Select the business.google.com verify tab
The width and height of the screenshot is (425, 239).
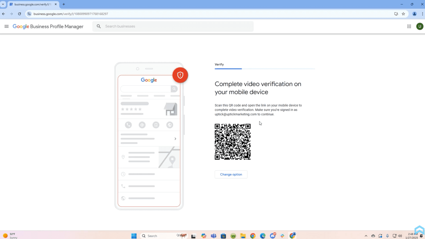click(x=33, y=4)
